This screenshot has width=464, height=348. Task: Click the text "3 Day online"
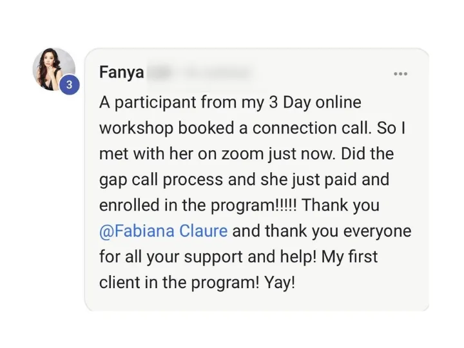pos(315,103)
